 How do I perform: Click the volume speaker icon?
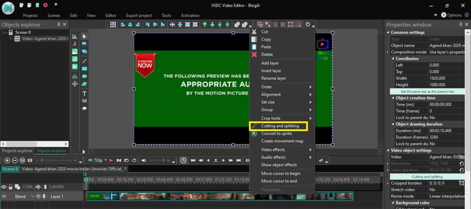coord(144,161)
